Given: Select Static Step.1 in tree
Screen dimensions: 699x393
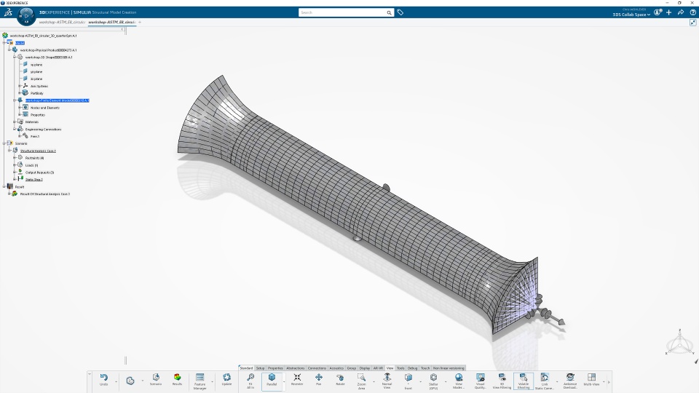Looking at the screenshot, I should (34, 180).
